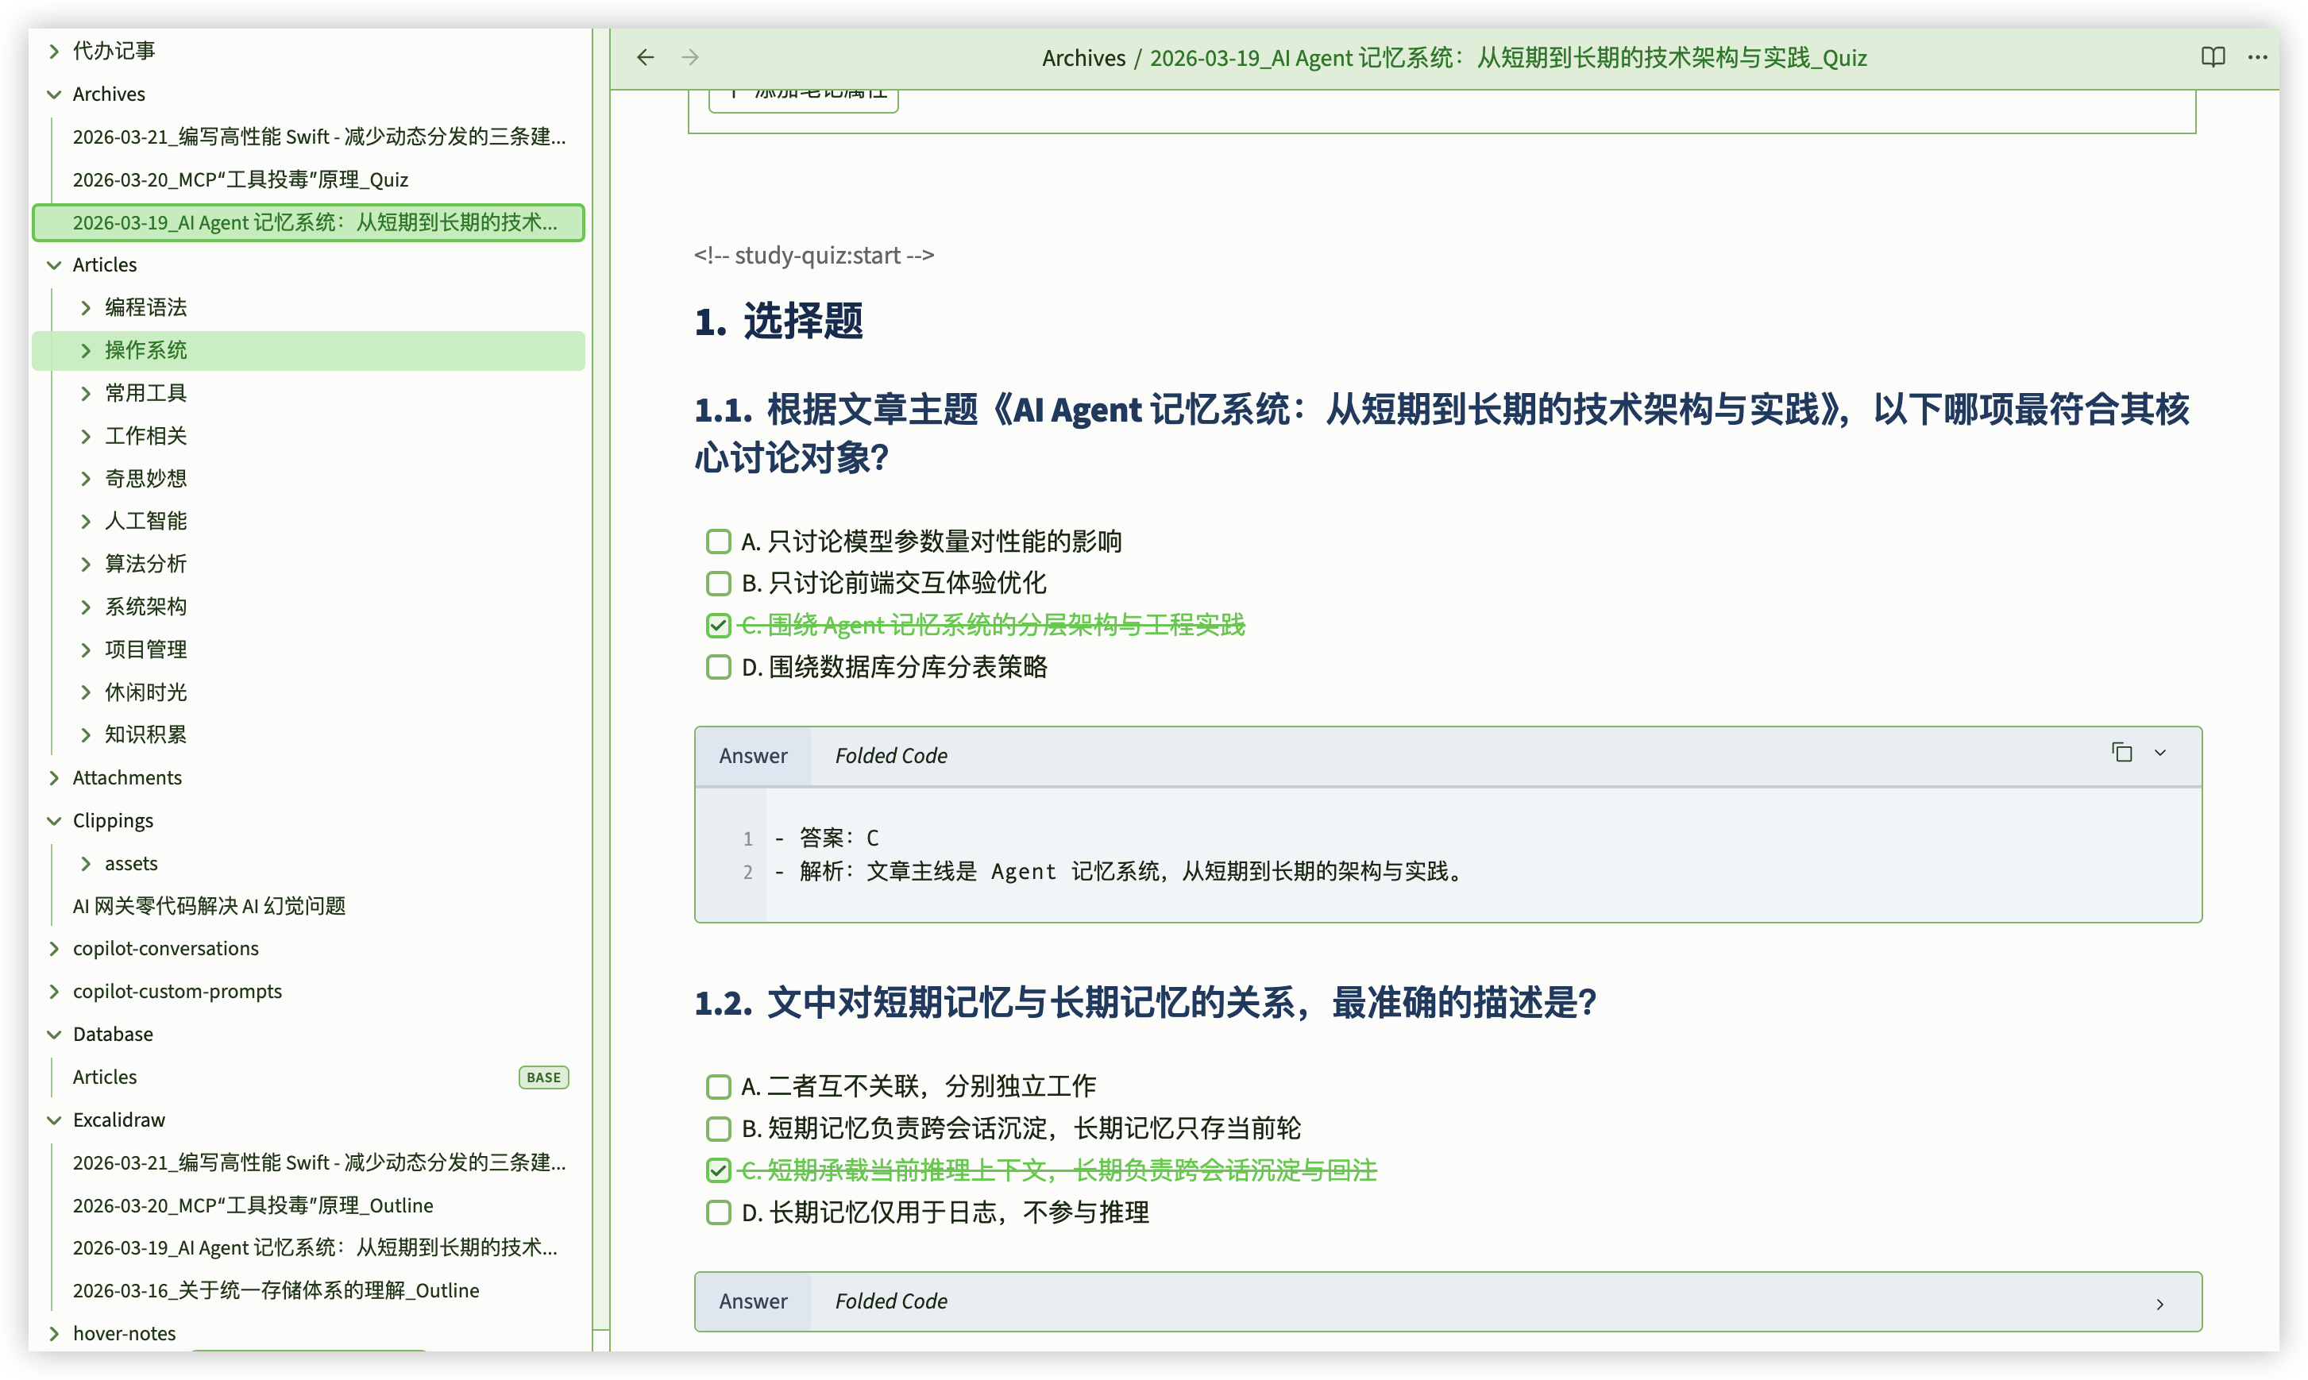Screen dimensions: 2308x1380
Task: Copy the answer code block
Action: 2122,754
